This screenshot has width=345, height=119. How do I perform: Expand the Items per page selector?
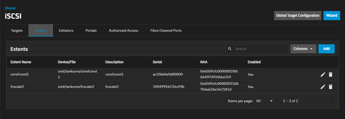coord(265,101)
